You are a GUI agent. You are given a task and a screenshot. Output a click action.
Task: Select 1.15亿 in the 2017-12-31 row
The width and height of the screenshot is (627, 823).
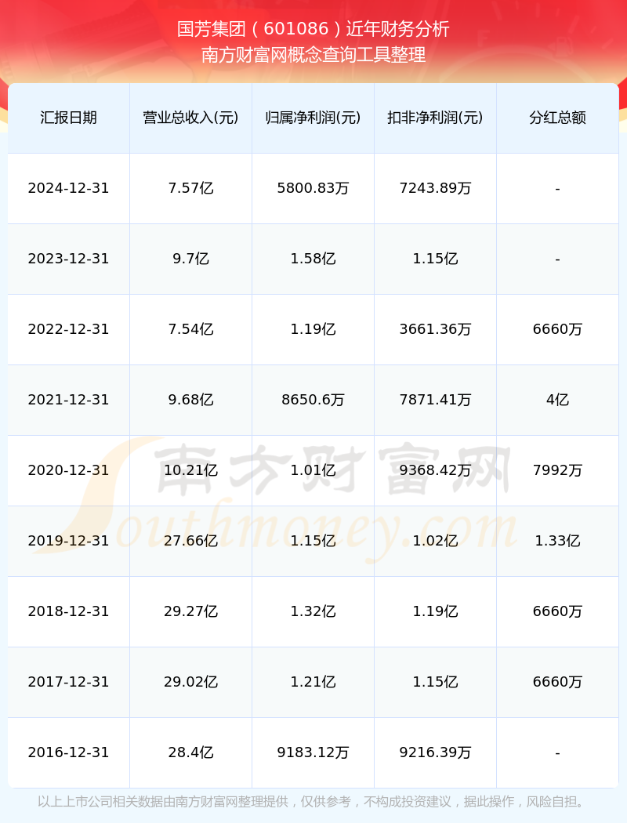pyautogui.click(x=436, y=683)
